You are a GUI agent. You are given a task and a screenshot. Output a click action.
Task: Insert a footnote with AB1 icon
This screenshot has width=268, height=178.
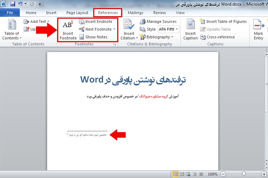click(68, 30)
